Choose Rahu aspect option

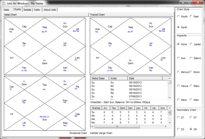coord(195,86)
